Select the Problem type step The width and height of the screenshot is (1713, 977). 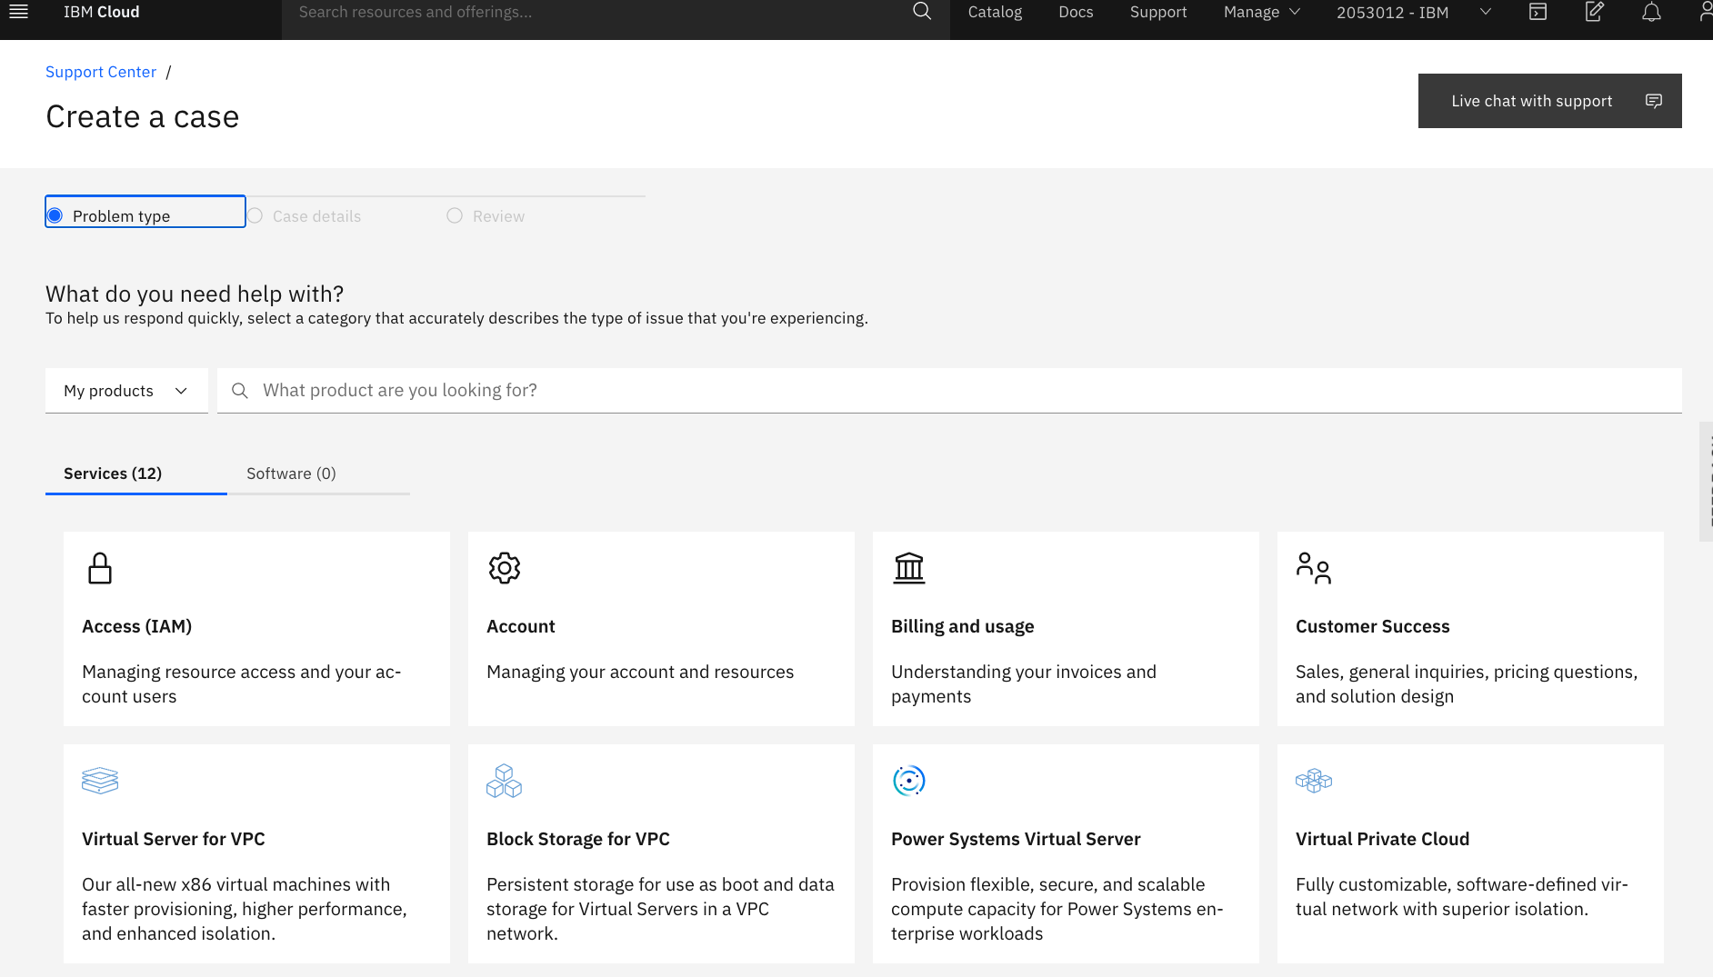coord(145,212)
